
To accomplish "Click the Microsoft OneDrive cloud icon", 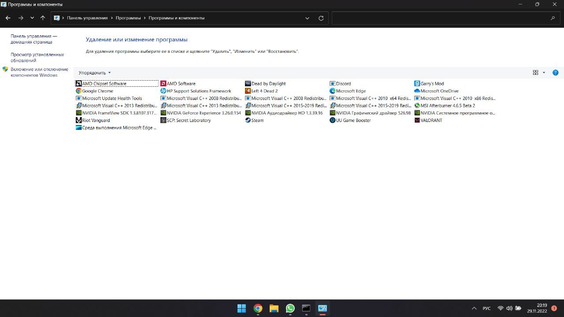I will tap(417, 91).
